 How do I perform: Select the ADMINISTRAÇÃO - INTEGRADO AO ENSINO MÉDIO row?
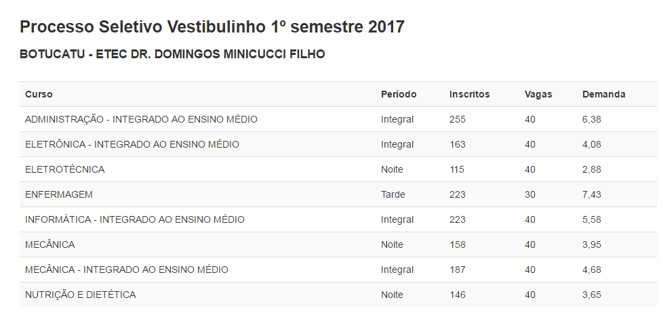pos(338,119)
